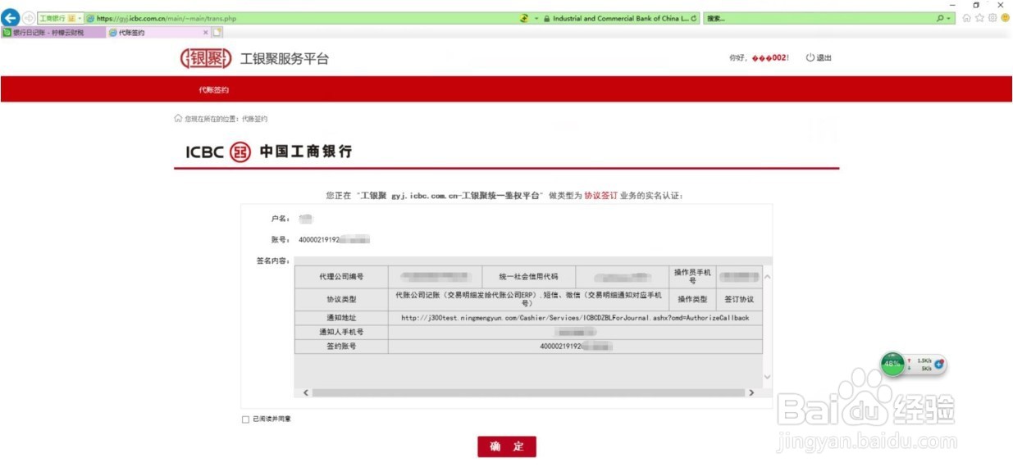Tick the 已阅读并同意 checkbox
The width and height of the screenshot is (1013, 476).
point(245,419)
